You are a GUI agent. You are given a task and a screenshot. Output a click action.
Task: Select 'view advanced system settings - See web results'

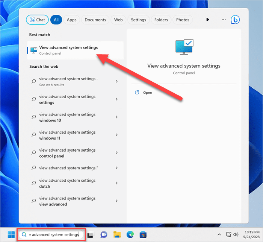point(75,82)
